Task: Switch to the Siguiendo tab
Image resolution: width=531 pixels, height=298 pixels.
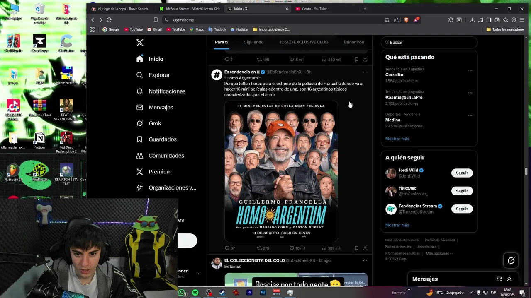Action: [253, 42]
